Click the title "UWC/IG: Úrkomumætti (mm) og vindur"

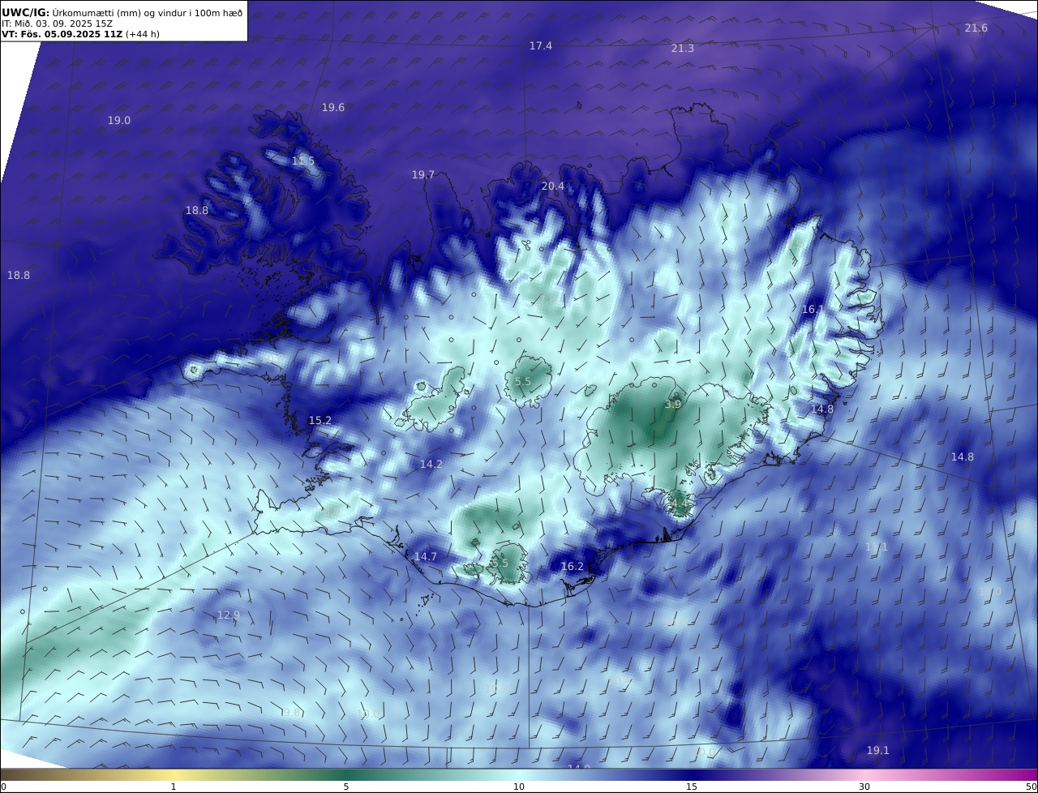(x=122, y=11)
